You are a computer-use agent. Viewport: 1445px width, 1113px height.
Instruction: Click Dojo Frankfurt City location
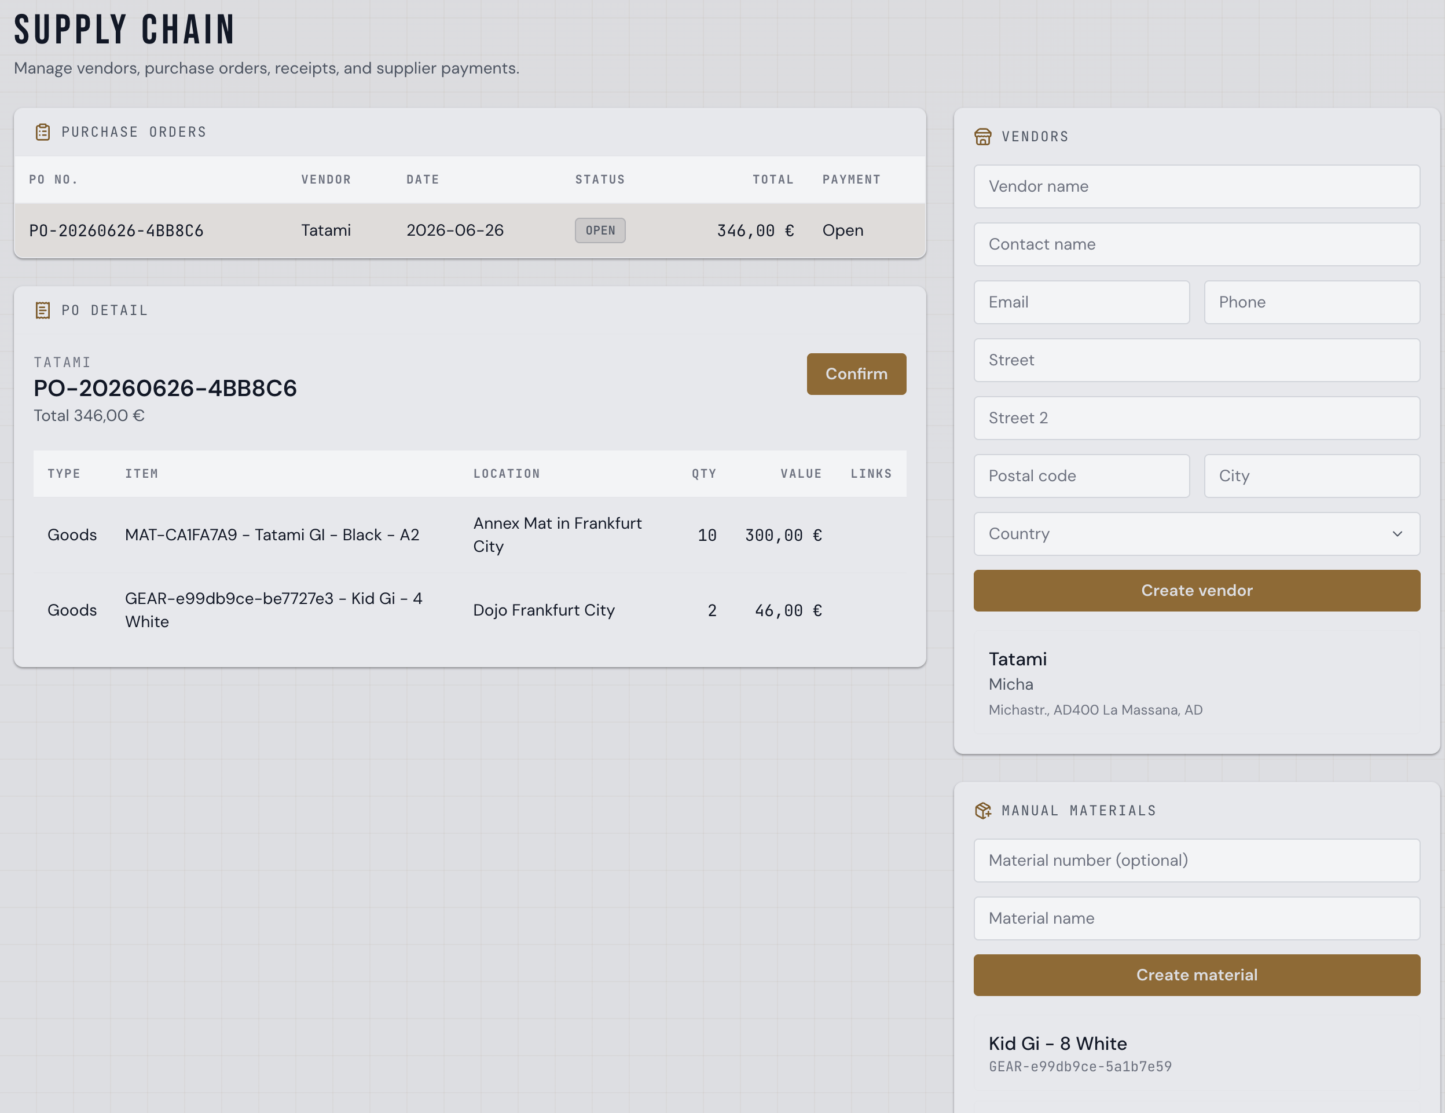tap(544, 610)
